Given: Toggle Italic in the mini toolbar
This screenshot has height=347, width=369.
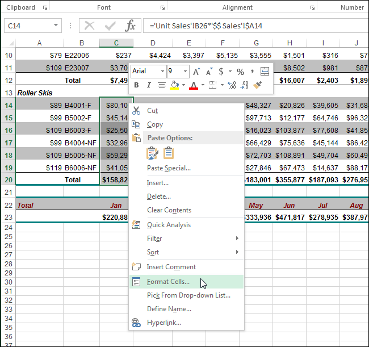Looking at the screenshot, I should pyautogui.click(x=149, y=85).
